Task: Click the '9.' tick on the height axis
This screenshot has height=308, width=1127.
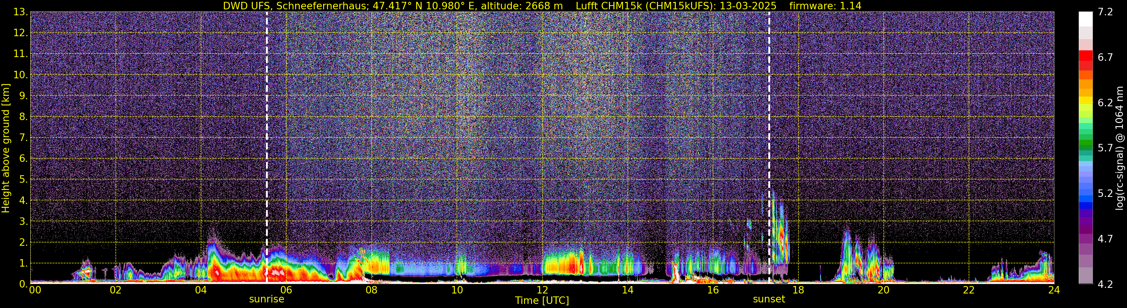Action: [x=23, y=96]
